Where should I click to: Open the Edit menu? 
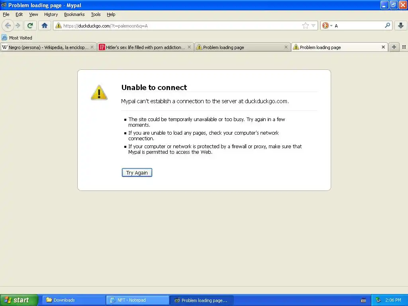(x=19, y=14)
